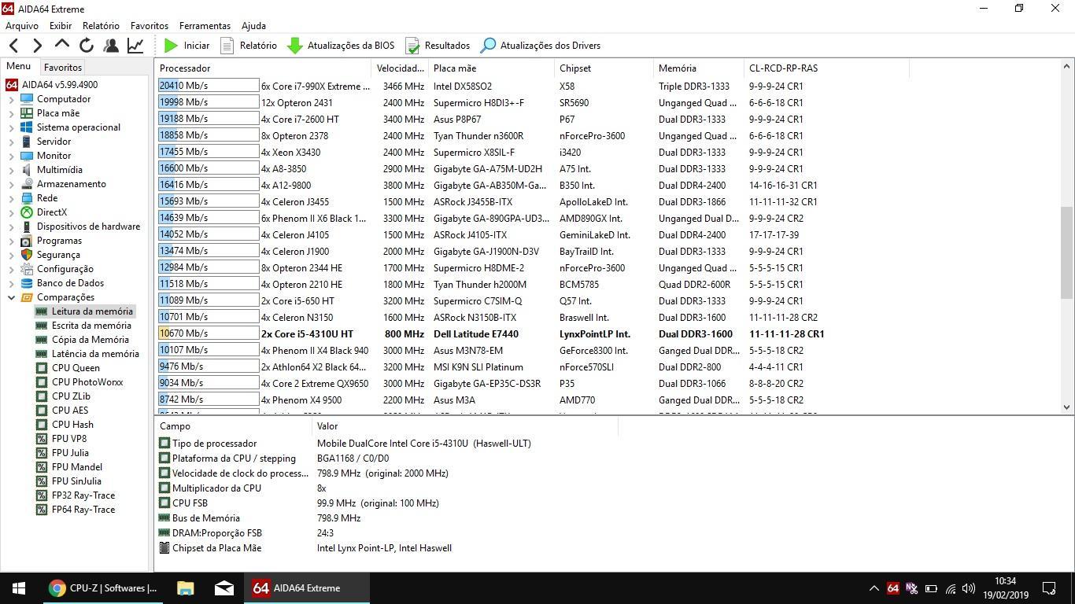1075x604 pixels.
Task: Open the Relatório menu in menu bar
Action: pyautogui.click(x=101, y=26)
